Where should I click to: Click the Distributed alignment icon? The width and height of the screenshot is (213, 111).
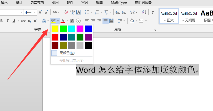[112, 21]
